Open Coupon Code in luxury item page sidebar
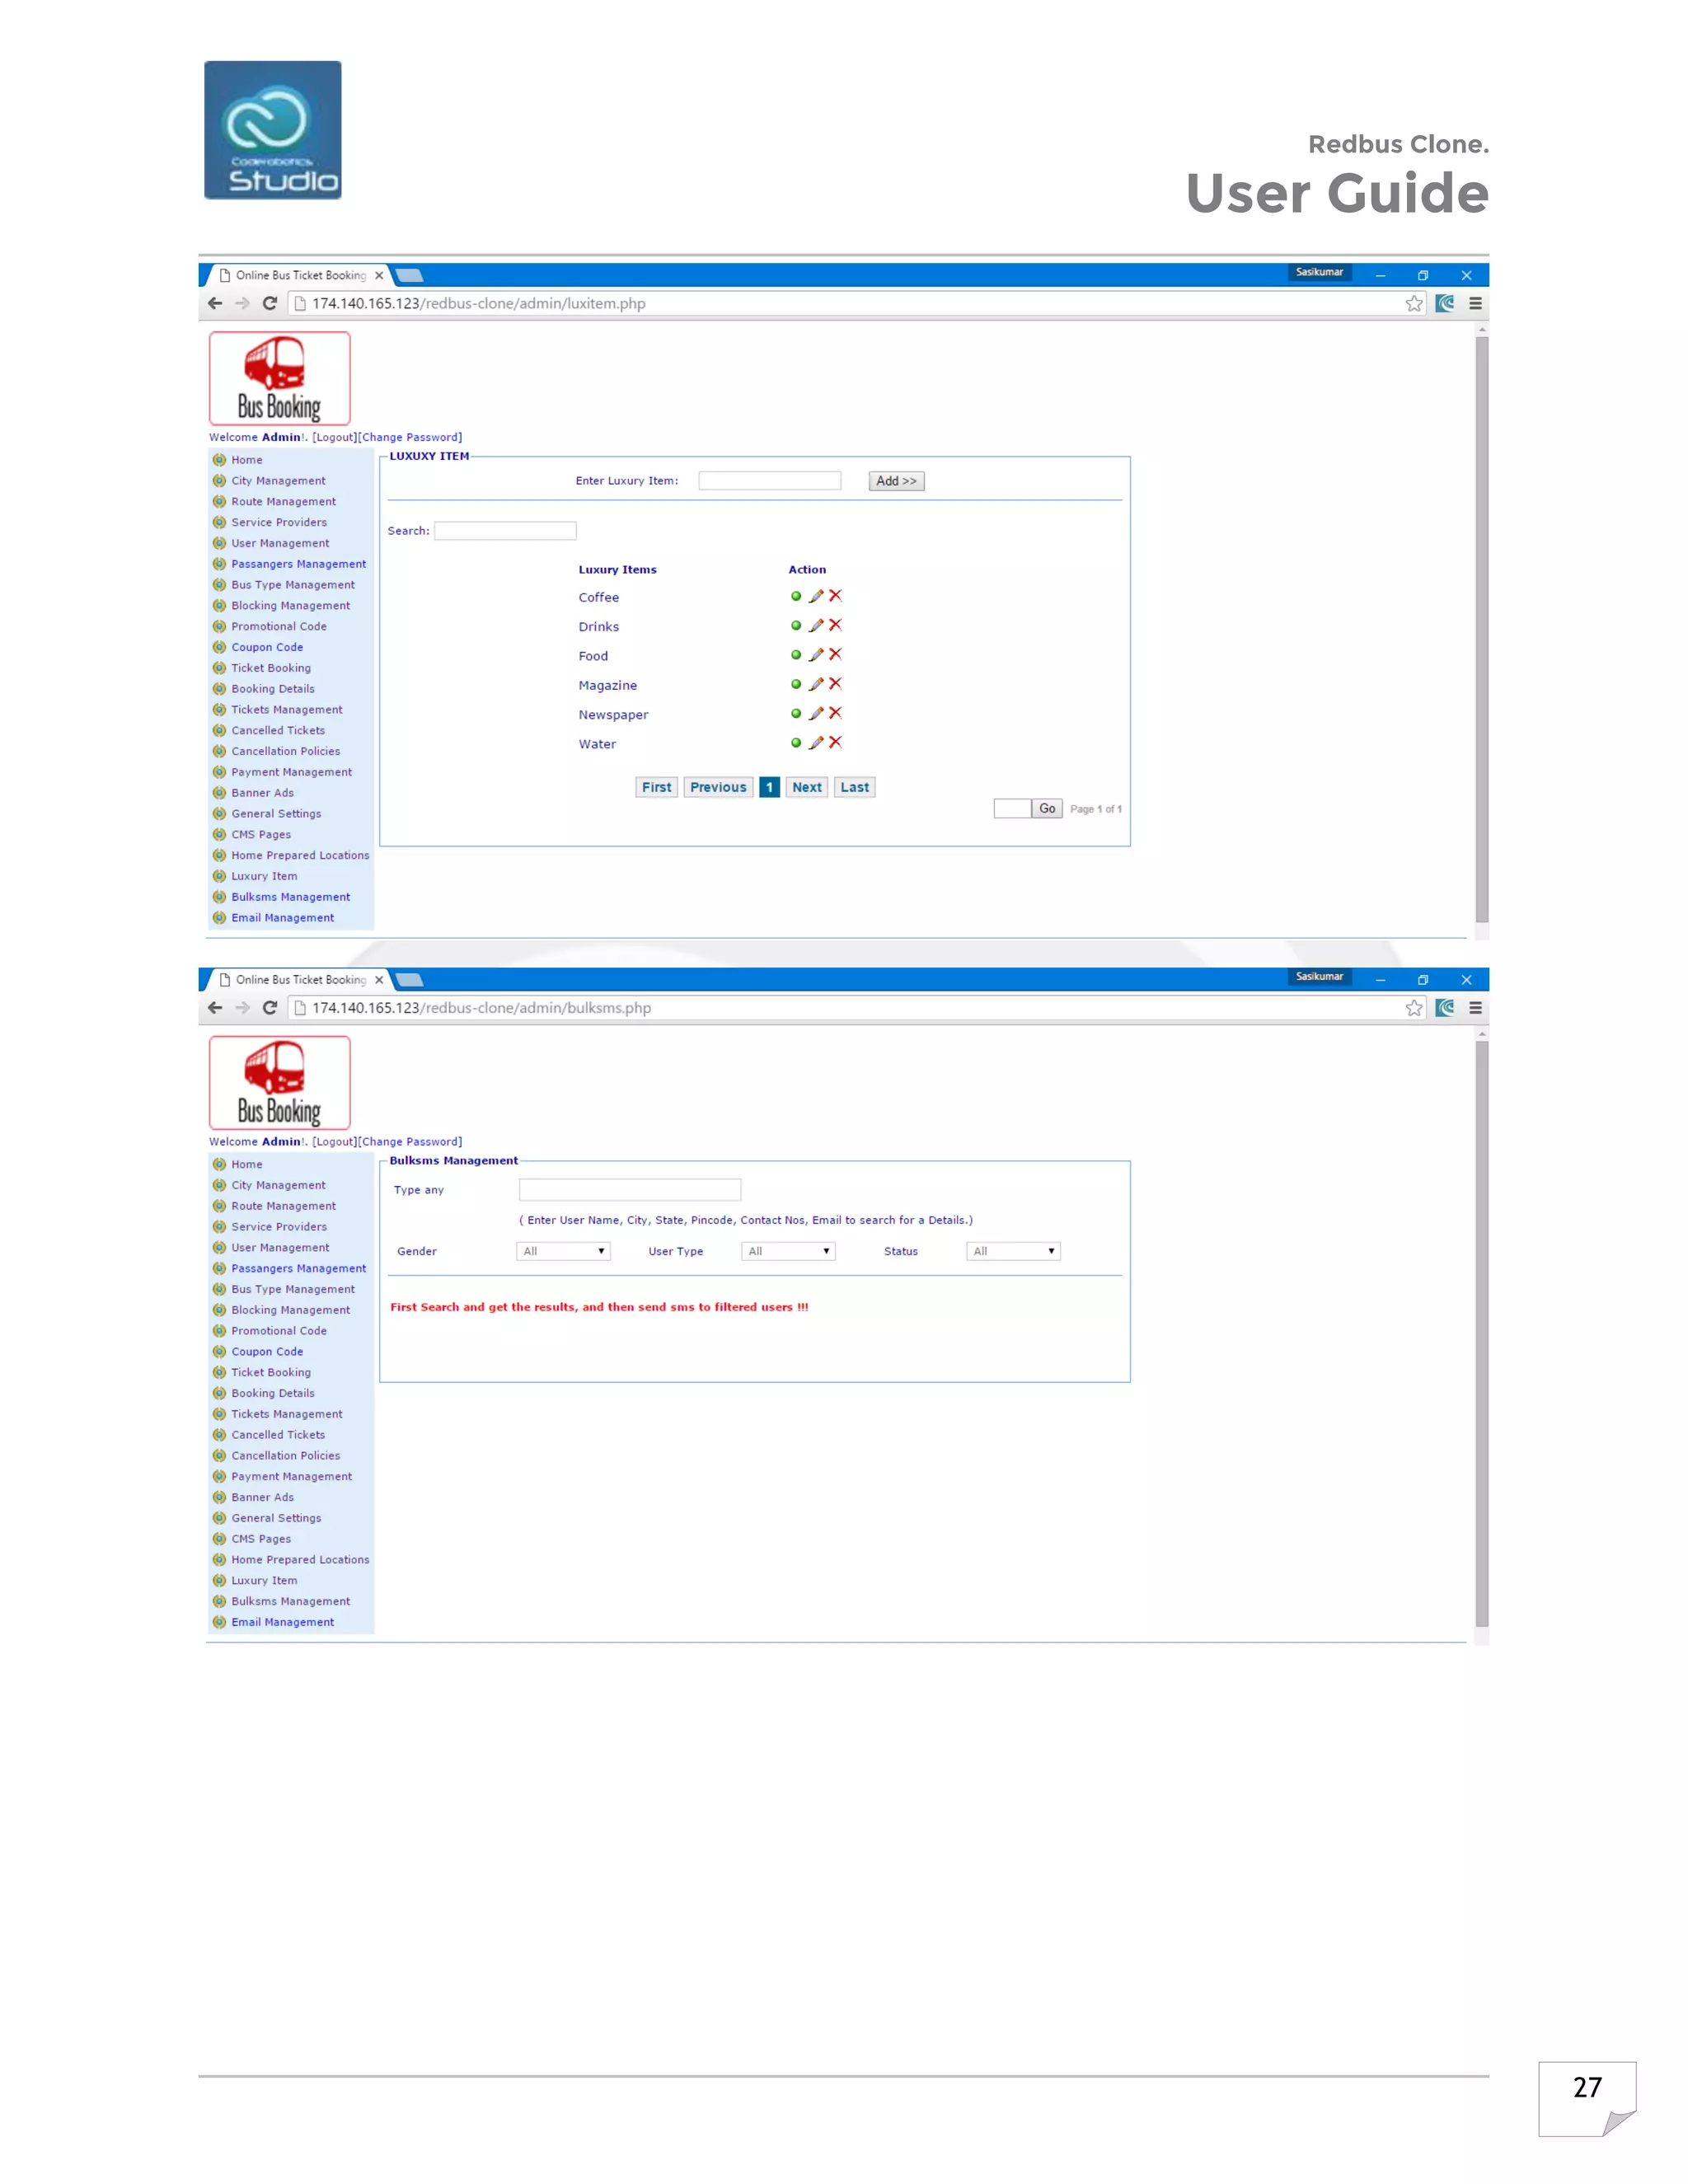This screenshot has width=1688, height=2184. click(267, 647)
